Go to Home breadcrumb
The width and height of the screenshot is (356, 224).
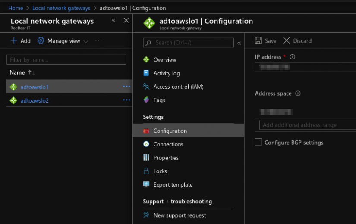[x=16, y=8]
